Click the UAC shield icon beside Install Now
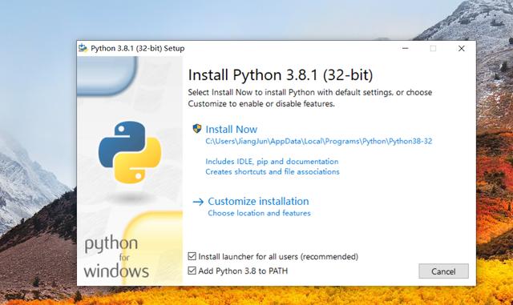513x305 pixels. [197, 128]
